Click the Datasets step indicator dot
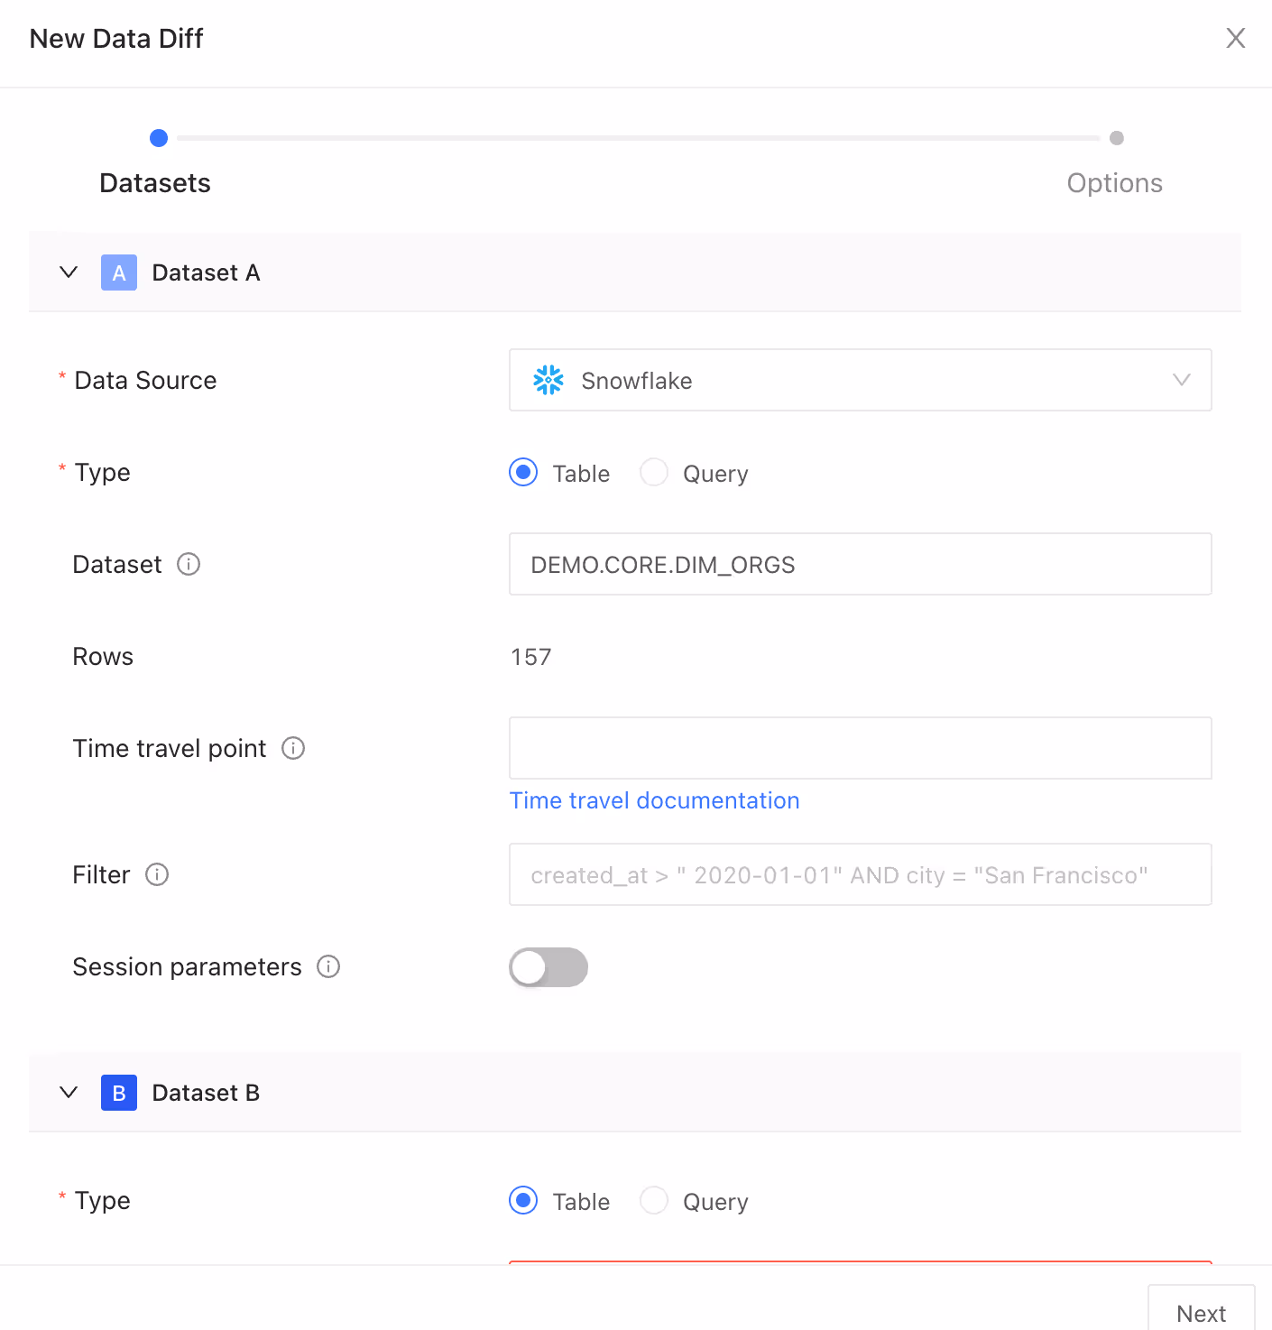 pyautogui.click(x=159, y=138)
